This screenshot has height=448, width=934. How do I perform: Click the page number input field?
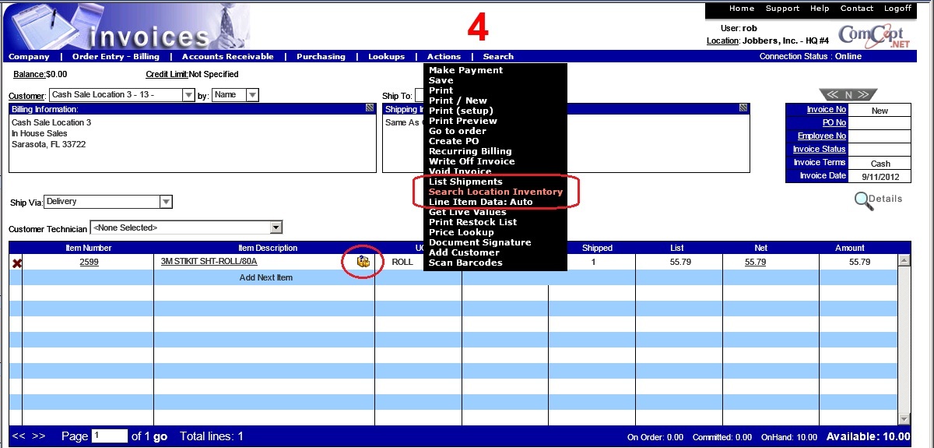[109, 436]
